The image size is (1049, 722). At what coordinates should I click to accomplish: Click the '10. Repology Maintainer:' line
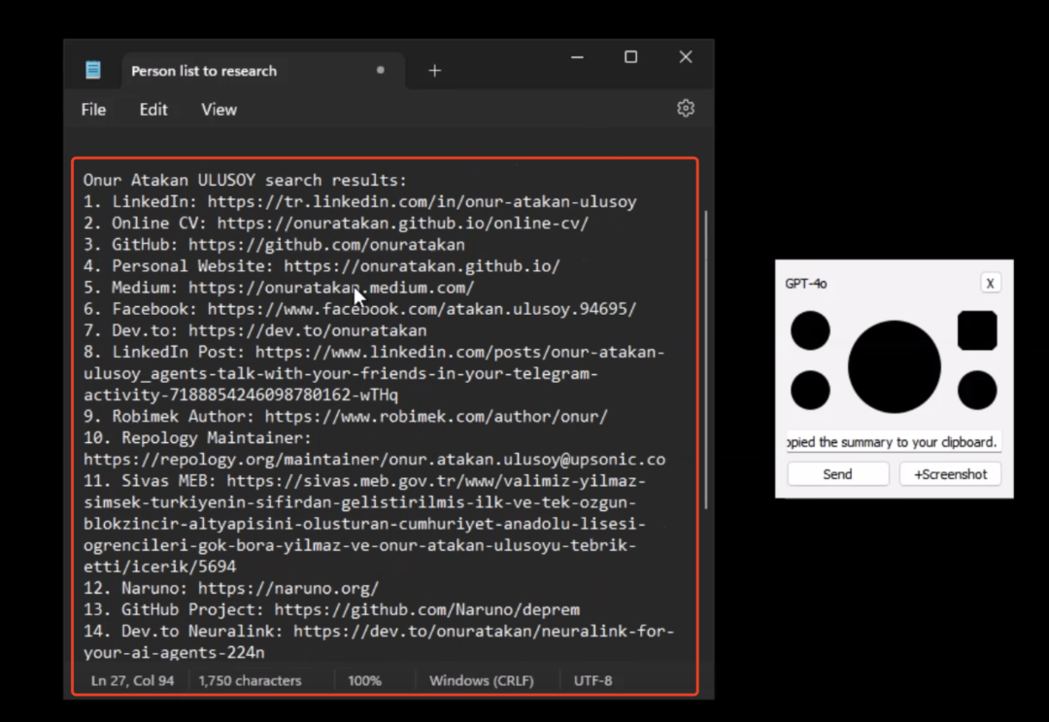(x=197, y=437)
